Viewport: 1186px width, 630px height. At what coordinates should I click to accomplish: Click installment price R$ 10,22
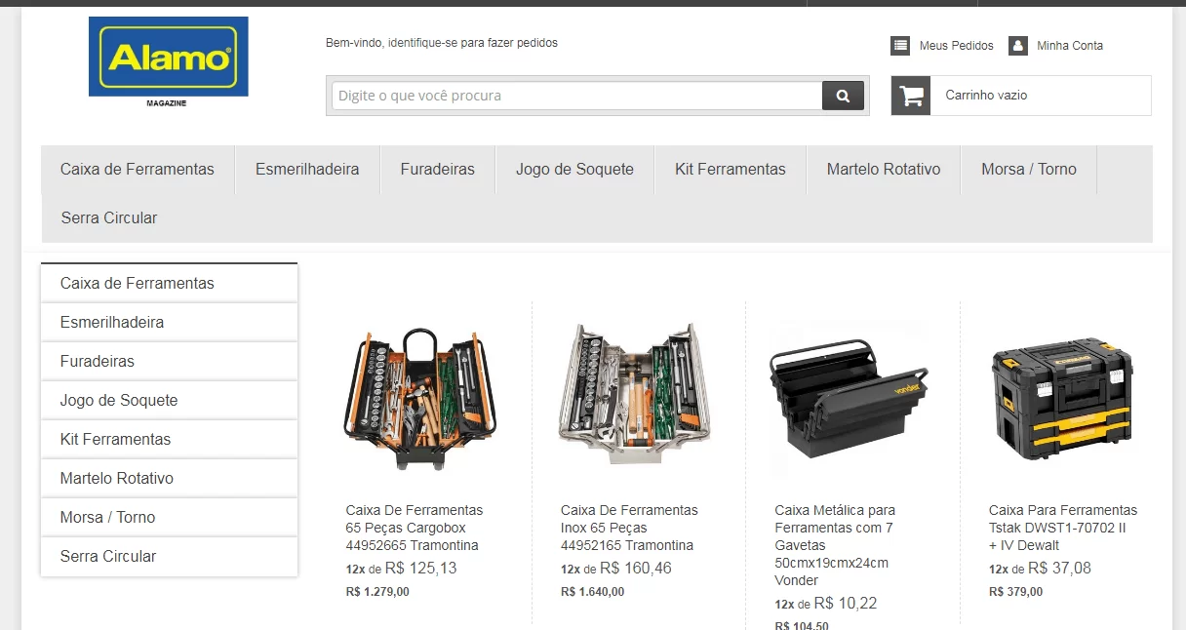click(846, 604)
